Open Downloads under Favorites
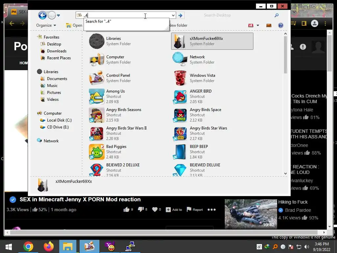The image size is (337, 253). pos(57,51)
